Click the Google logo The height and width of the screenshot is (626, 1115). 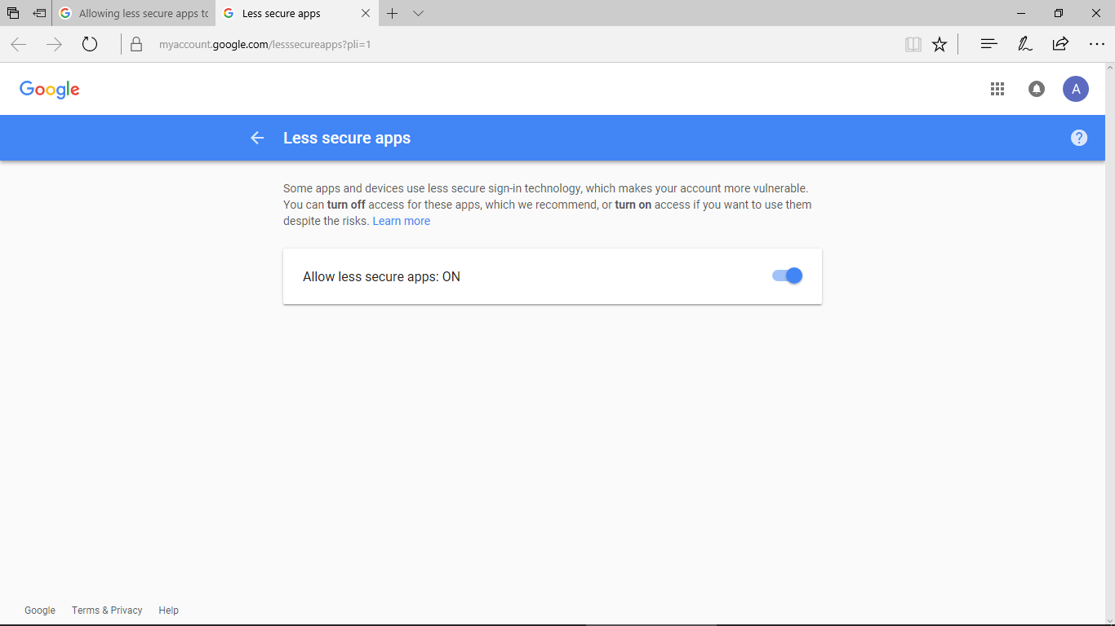pyautogui.click(x=50, y=90)
